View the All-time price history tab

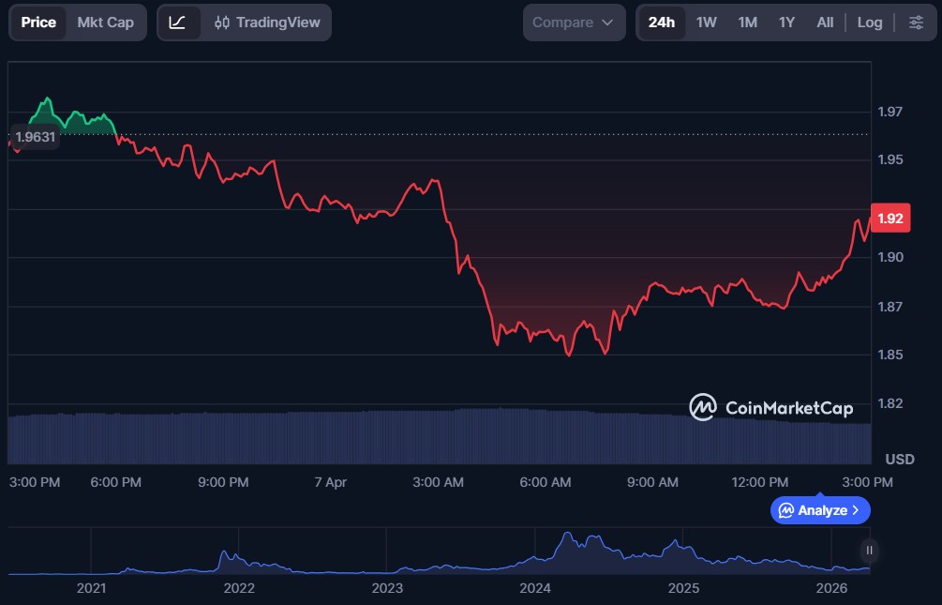point(824,22)
